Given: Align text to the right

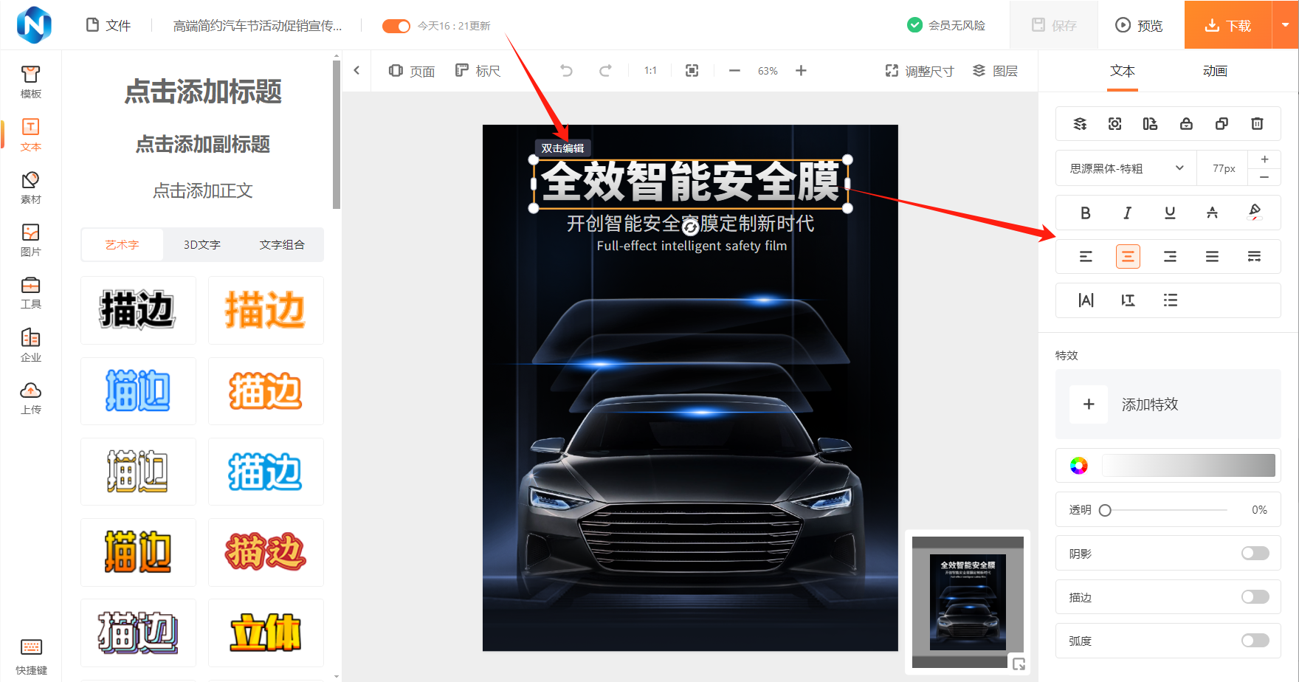Looking at the screenshot, I should pyautogui.click(x=1170, y=257).
